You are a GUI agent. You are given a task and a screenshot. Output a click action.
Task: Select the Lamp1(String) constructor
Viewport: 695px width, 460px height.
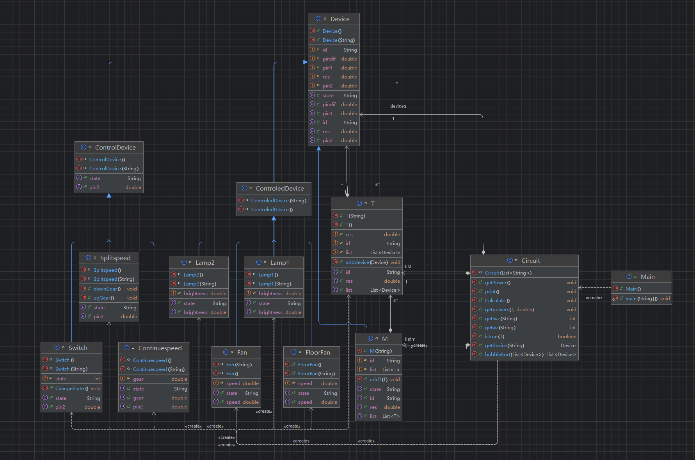274,283
